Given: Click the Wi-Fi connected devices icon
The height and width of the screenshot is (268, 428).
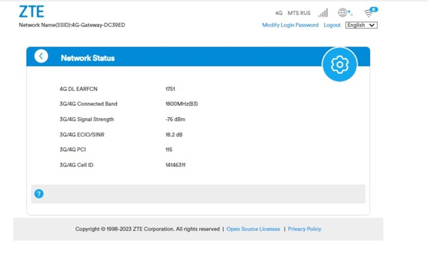Looking at the screenshot, I should (x=370, y=12).
